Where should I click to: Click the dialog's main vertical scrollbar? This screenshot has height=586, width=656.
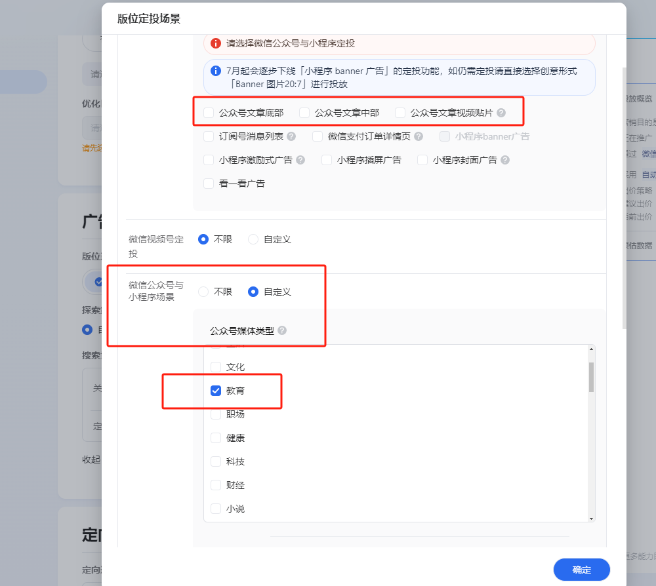click(x=625, y=198)
